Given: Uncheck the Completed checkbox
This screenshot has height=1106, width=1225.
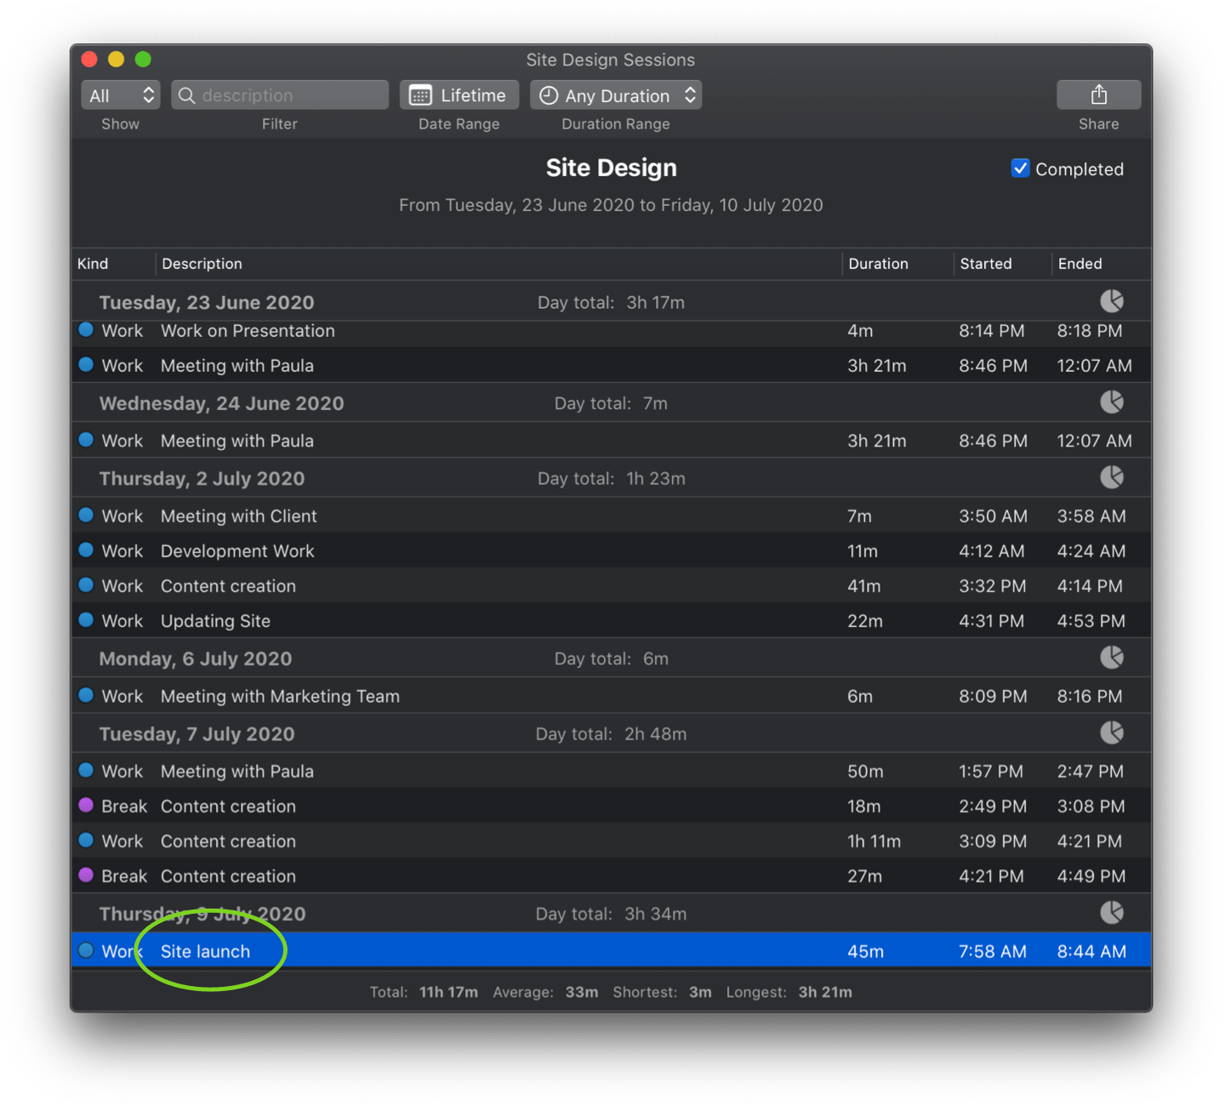Looking at the screenshot, I should click(x=1020, y=168).
